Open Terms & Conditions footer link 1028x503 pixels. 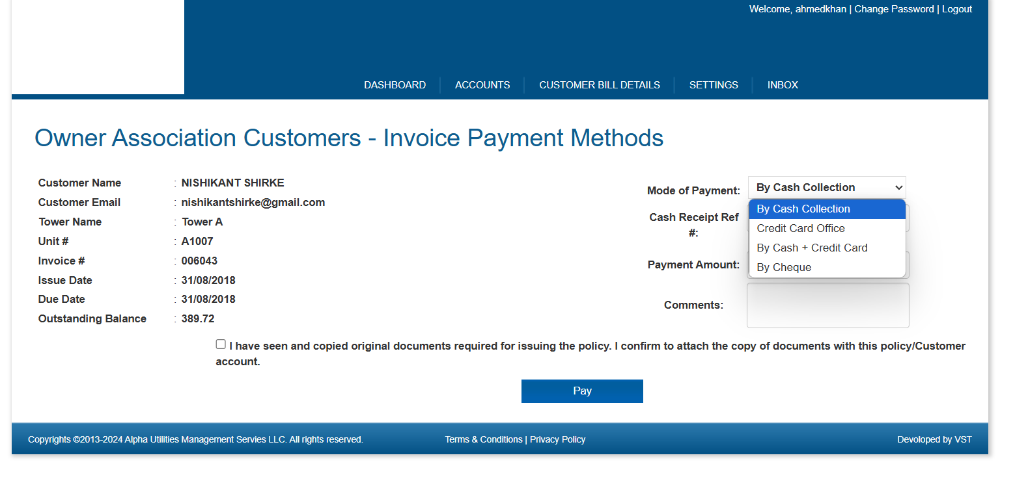coord(483,440)
